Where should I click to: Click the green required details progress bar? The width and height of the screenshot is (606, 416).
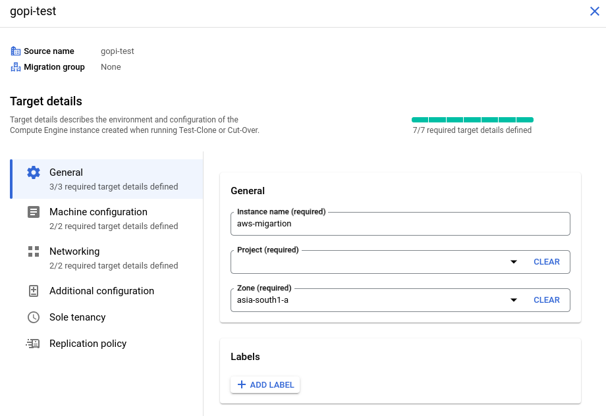(x=472, y=120)
